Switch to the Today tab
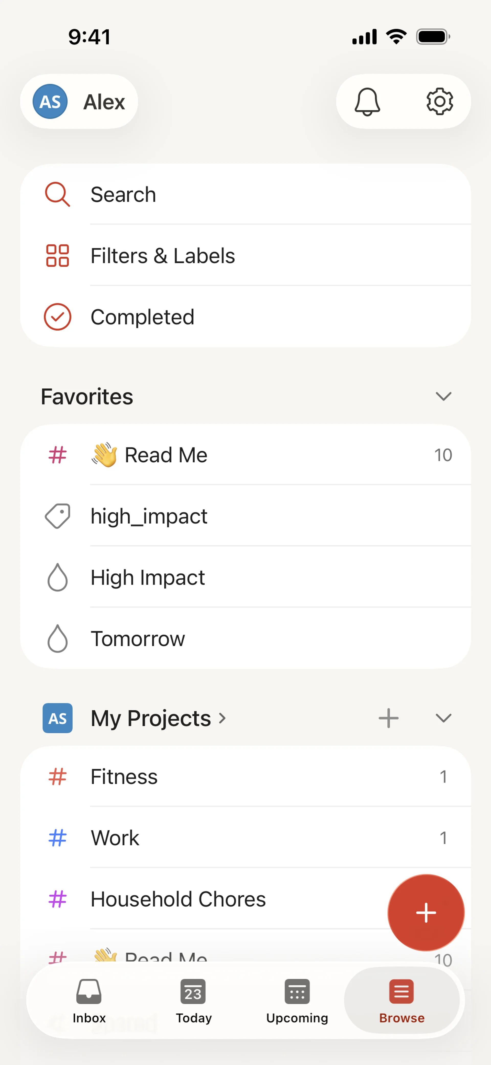The image size is (491, 1065). [x=193, y=1001]
